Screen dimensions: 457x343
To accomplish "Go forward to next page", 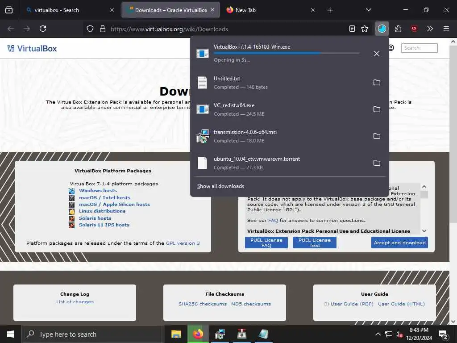I will (27, 29).
